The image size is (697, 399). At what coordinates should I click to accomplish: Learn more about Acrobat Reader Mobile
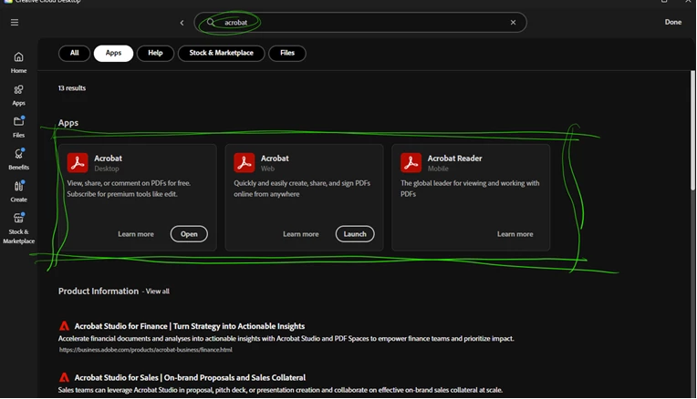(x=515, y=234)
